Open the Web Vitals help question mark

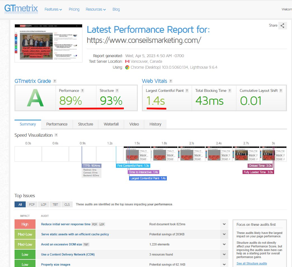[170, 81]
